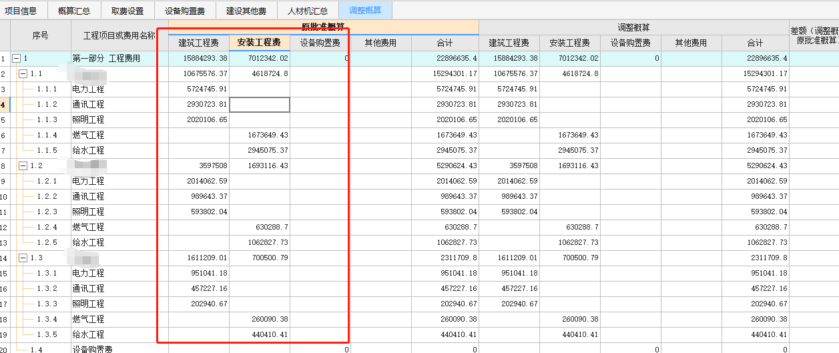Switch to the 设备购置费 tab
Image resolution: width=839 pixels, height=353 pixels.
coord(185,11)
